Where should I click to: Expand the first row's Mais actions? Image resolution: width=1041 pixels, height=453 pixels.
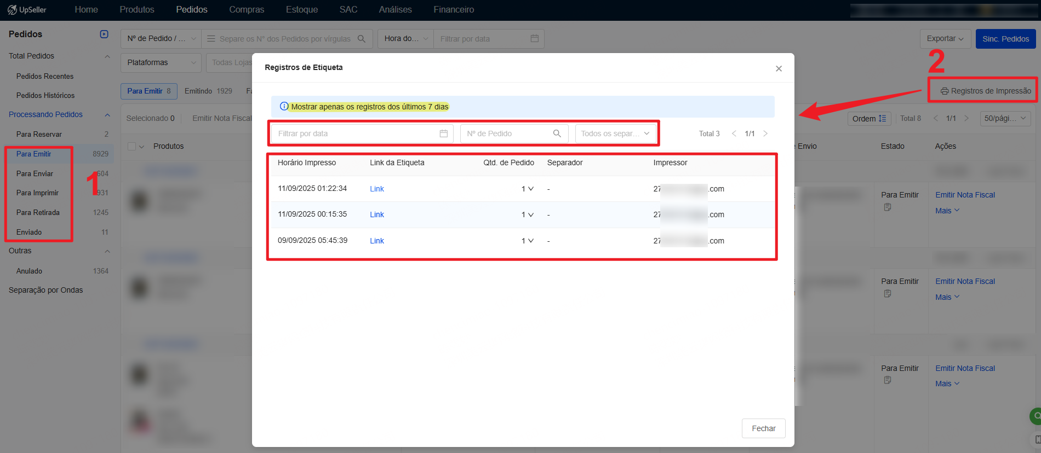click(x=947, y=211)
